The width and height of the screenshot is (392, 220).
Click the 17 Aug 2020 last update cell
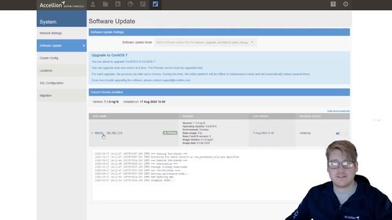point(263,133)
